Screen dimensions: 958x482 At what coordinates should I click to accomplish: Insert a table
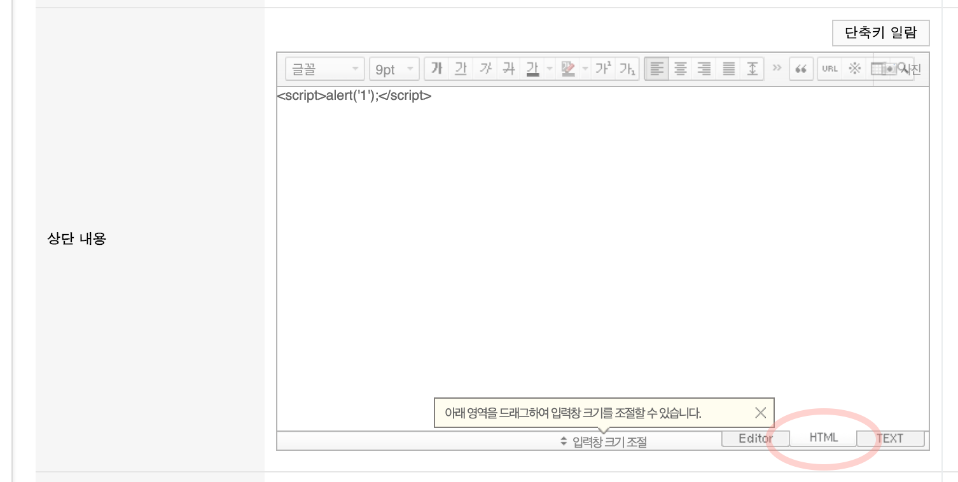tap(878, 69)
